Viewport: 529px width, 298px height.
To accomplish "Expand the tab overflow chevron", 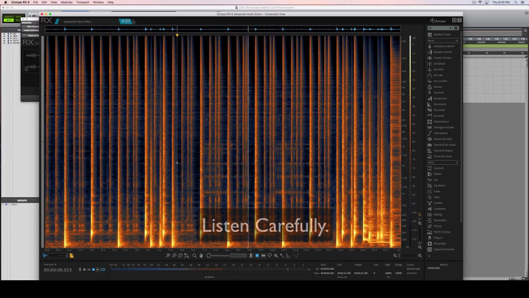I will [134, 22].
